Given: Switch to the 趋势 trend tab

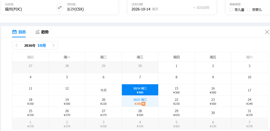Looking at the screenshot, I should 42,32.
